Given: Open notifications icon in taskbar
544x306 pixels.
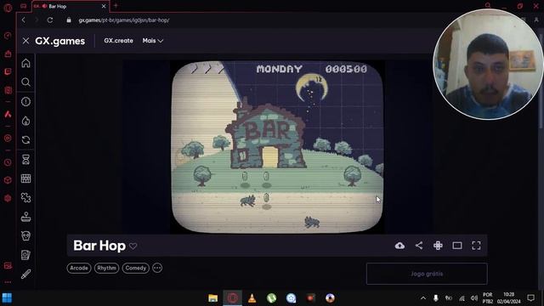Looking at the screenshot, I should pos(530,297).
